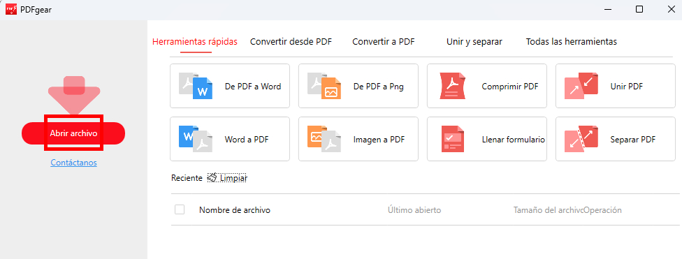The height and width of the screenshot is (259, 682).
Task: Click the Separar PDF label
Action: pos(633,140)
